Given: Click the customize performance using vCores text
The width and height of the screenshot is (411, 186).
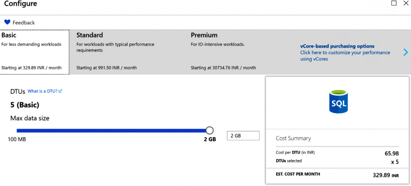Looking at the screenshot, I should [345, 56].
